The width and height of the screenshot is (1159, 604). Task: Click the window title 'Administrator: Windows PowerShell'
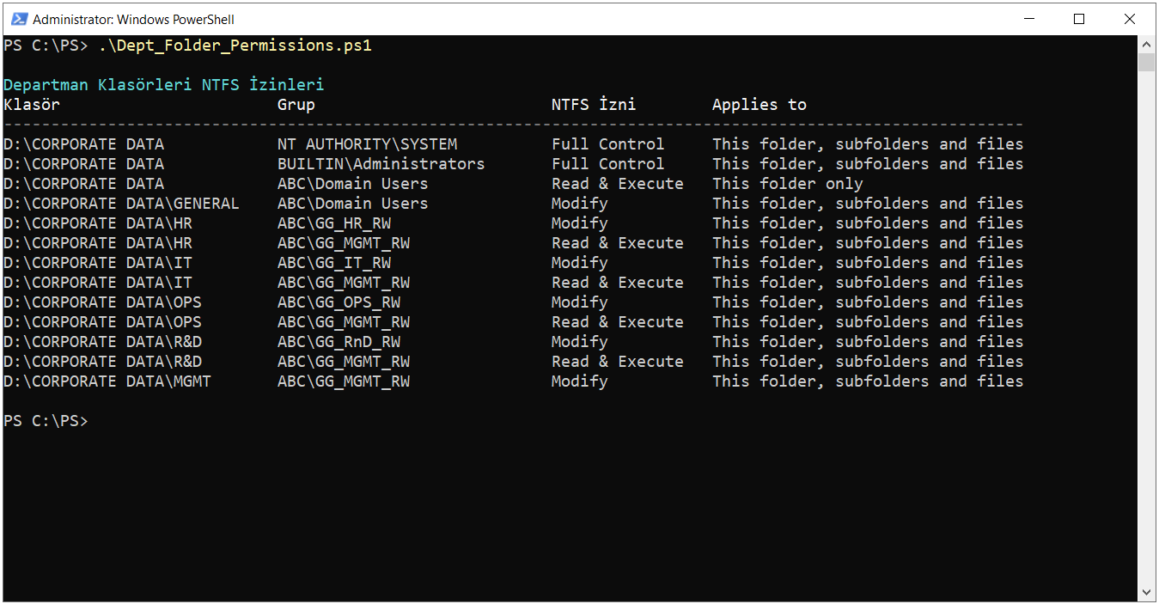tap(133, 19)
